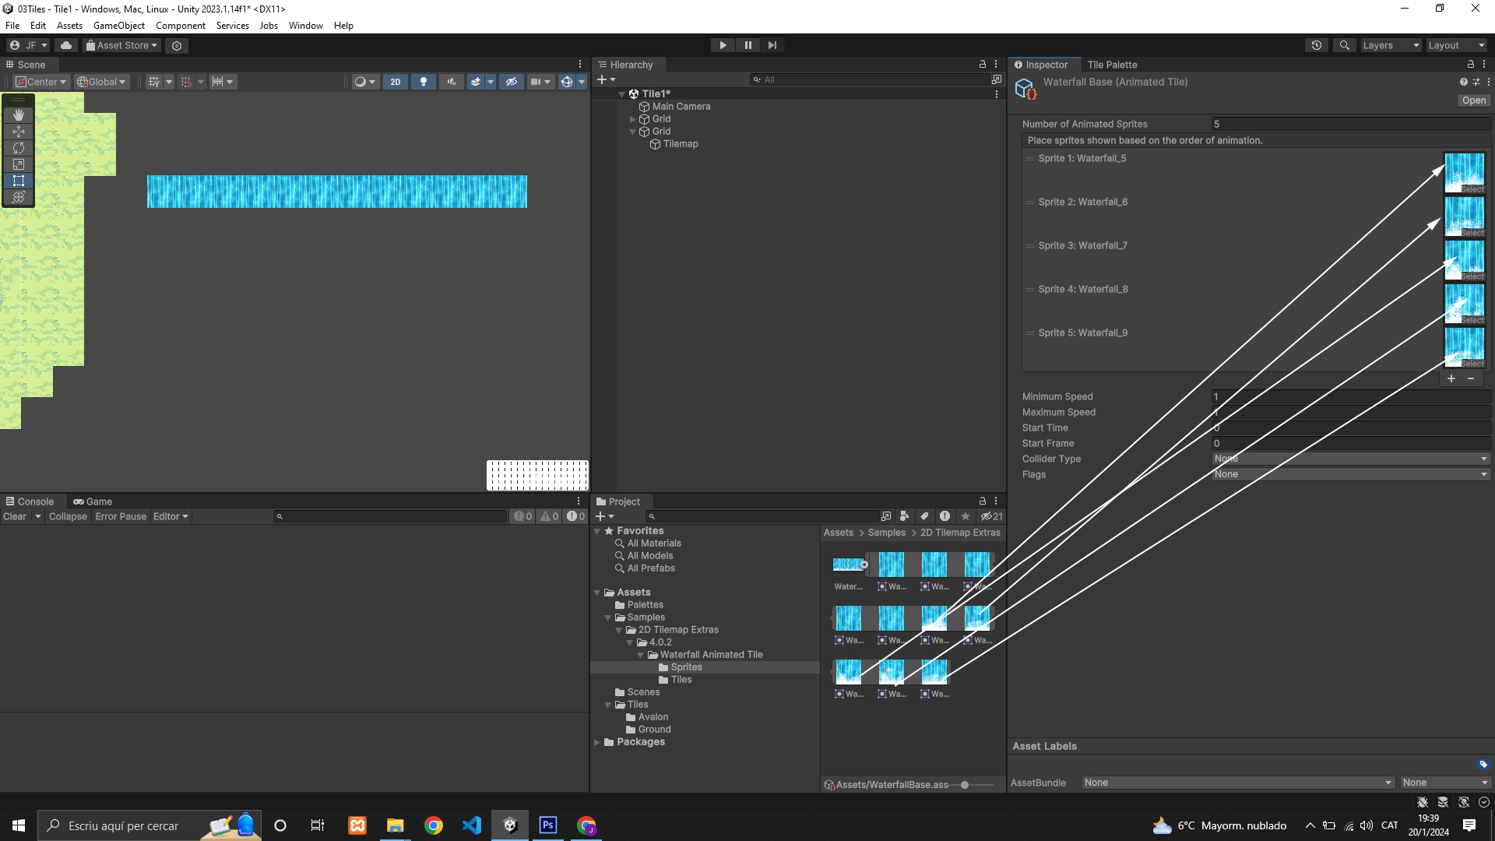
Task: Select the Transform tool
Action: pyautogui.click(x=19, y=197)
